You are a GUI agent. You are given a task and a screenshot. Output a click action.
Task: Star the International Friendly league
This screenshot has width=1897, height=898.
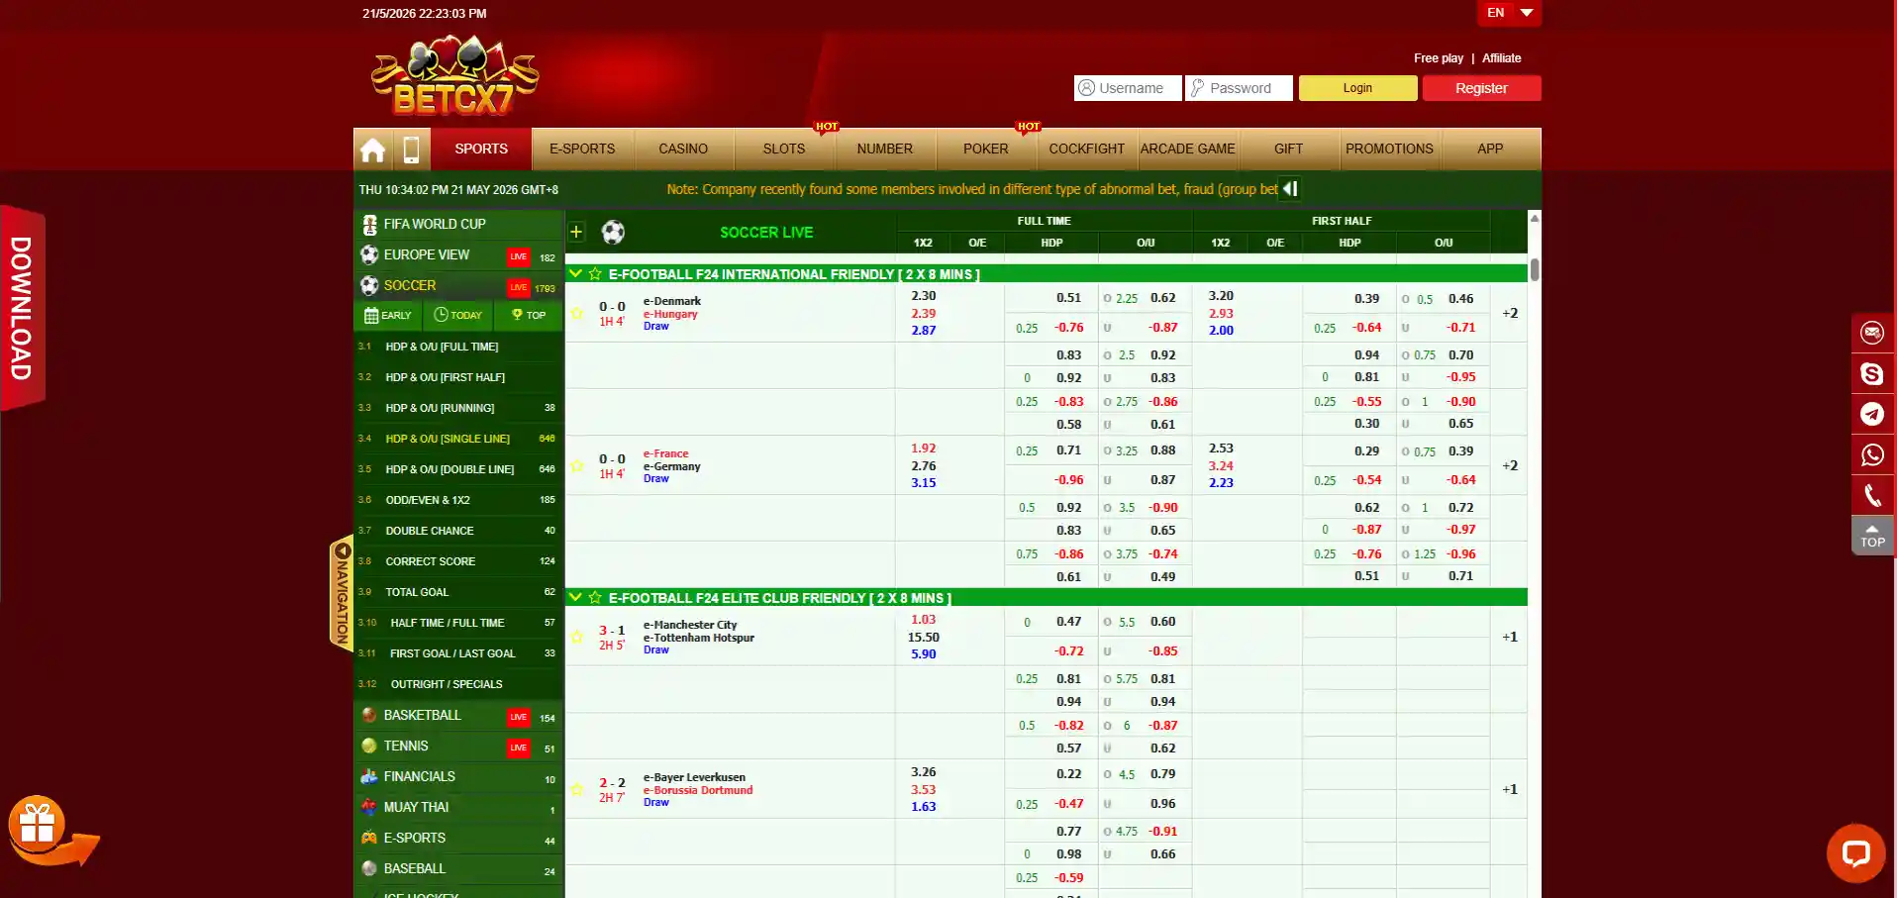pyautogui.click(x=595, y=274)
